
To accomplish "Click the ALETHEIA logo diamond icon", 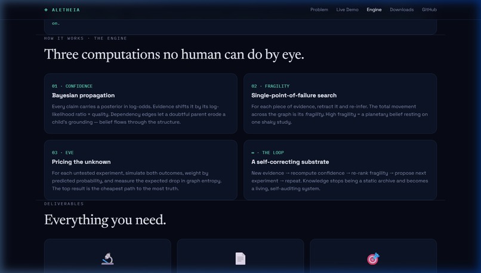I will tap(46, 10).
